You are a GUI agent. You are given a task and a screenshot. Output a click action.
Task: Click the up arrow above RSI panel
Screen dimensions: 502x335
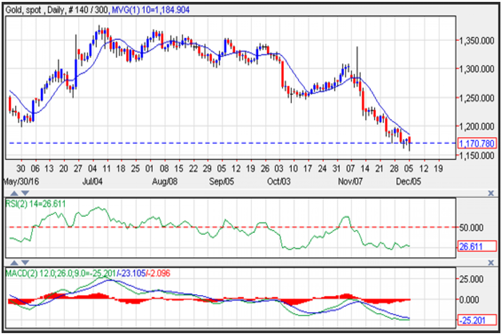14,193
